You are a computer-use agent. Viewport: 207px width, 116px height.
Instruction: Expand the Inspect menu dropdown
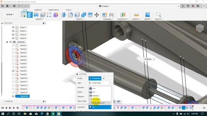[136, 19]
